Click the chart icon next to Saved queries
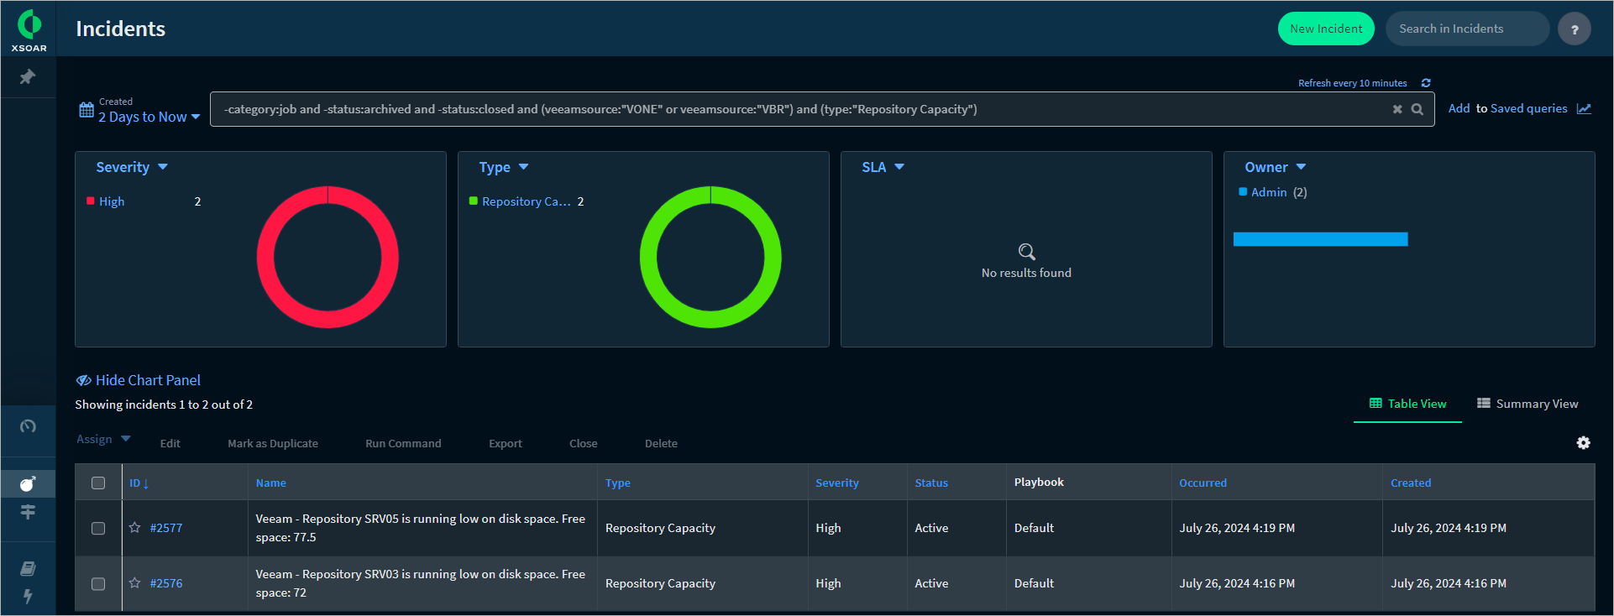 [x=1584, y=108]
